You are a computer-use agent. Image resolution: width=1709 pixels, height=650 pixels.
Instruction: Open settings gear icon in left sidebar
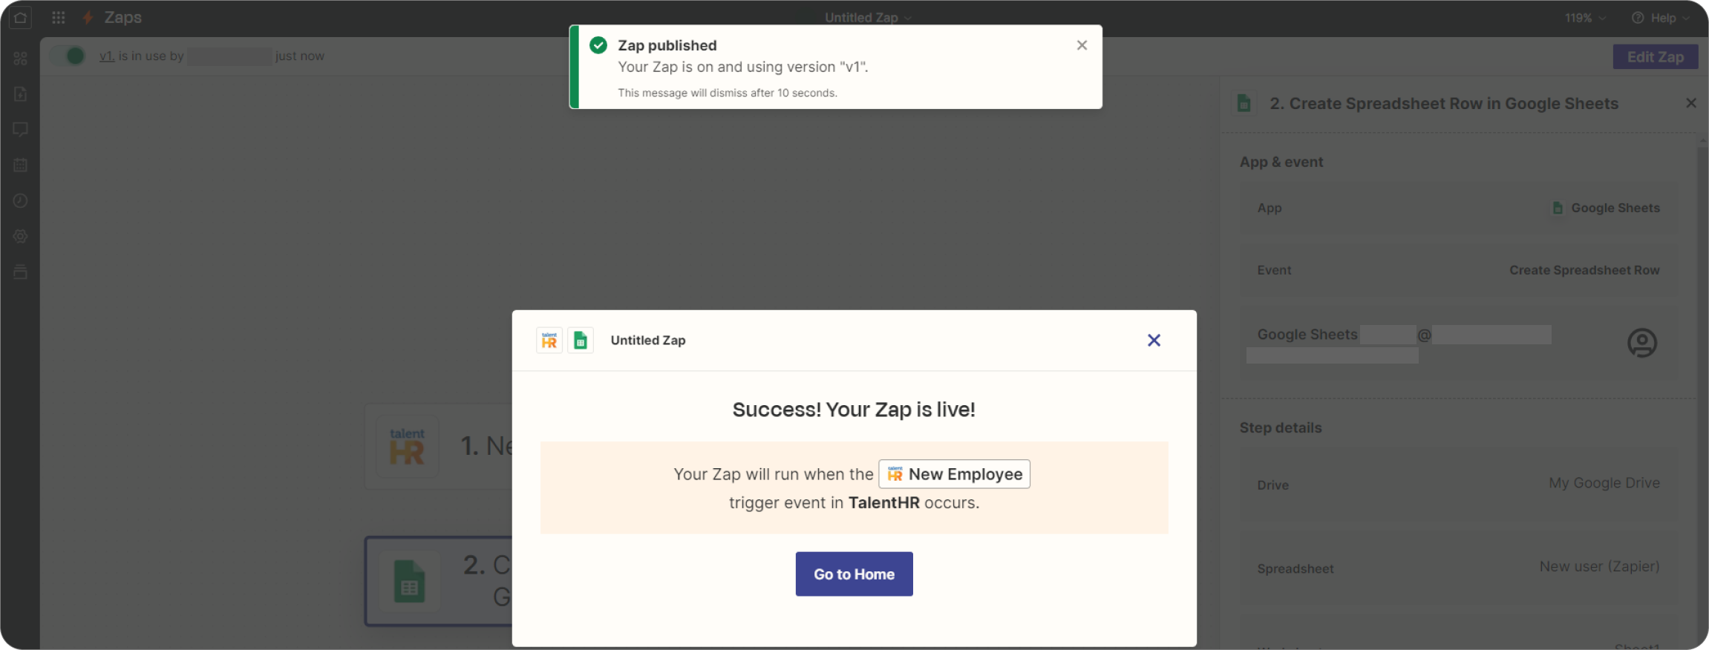20,236
